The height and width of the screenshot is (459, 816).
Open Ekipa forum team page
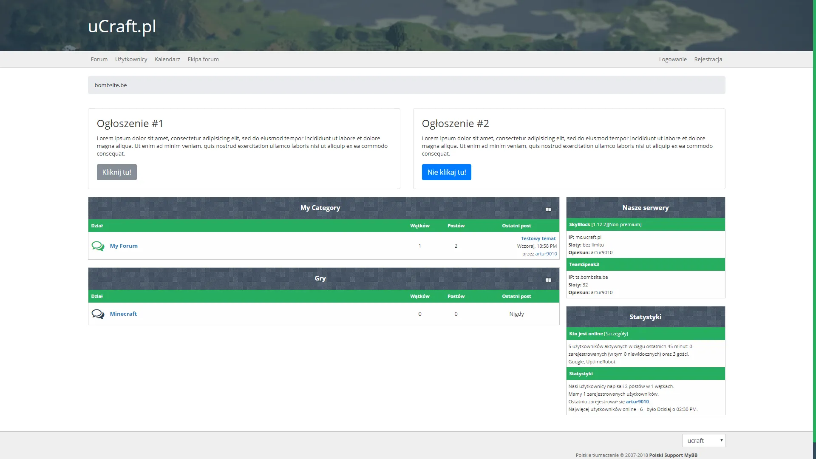[x=203, y=59]
